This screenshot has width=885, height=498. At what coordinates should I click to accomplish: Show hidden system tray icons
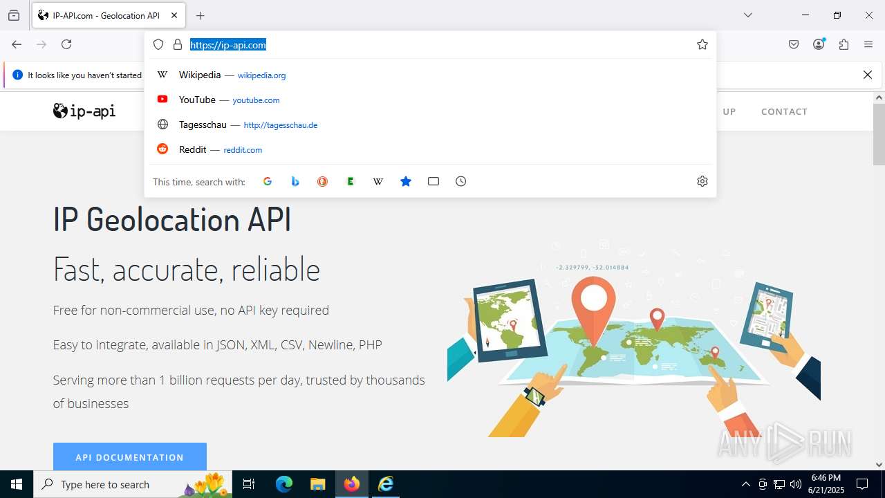coord(745,484)
